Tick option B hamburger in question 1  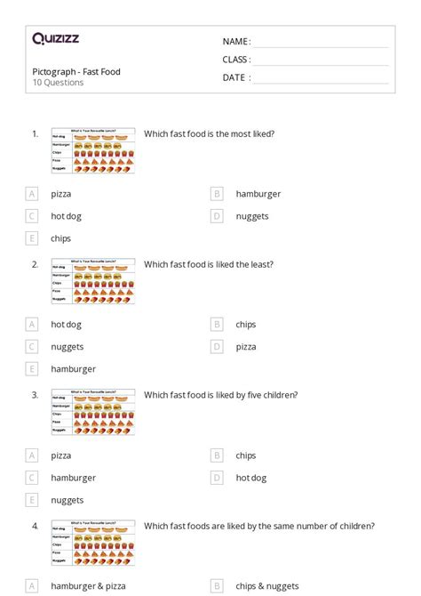(217, 194)
